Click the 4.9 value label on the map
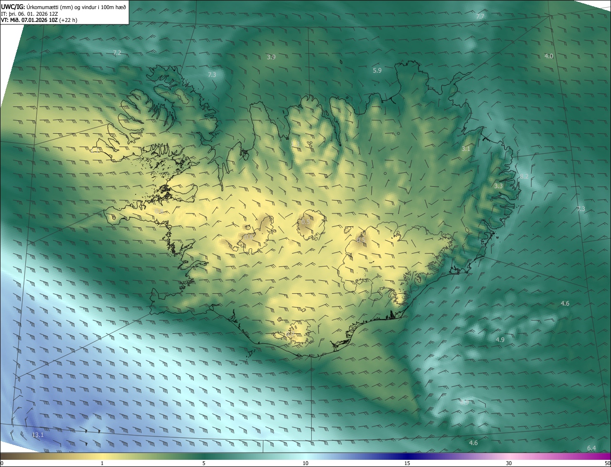 click(x=500, y=340)
